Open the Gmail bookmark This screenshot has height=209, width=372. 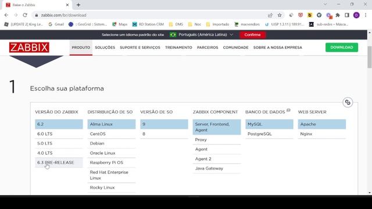pyautogui.click(x=56, y=24)
